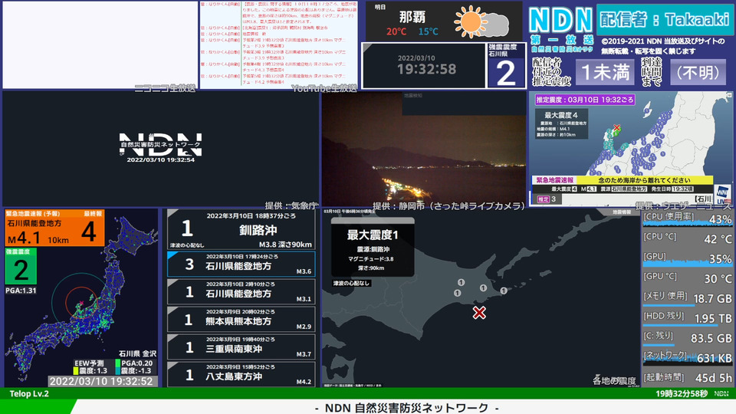Click the WNI Live logo on Weathernews panel
736x414 pixels.
click(x=722, y=193)
